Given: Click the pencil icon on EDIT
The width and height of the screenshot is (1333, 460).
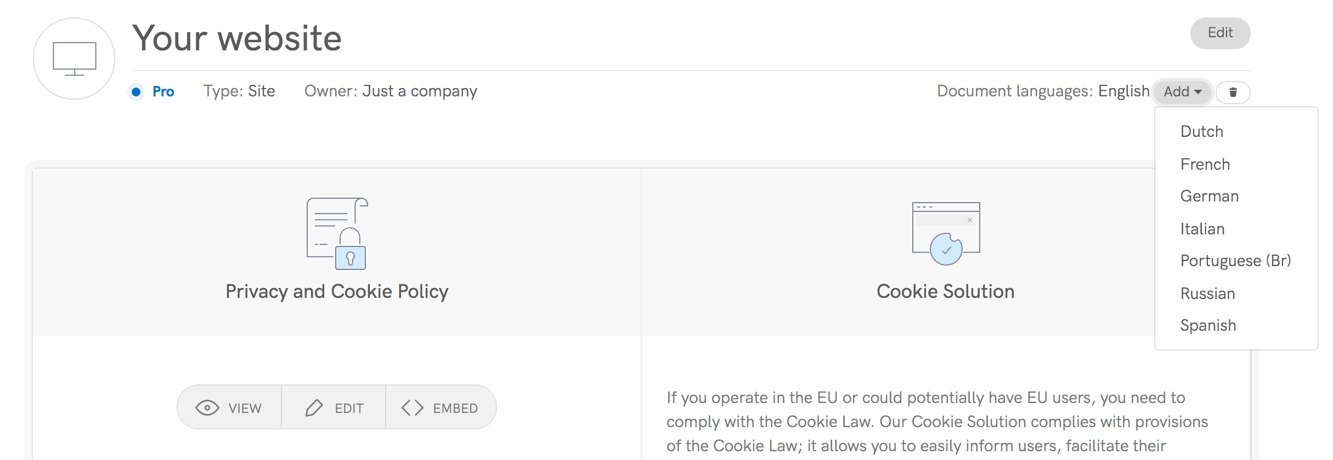Looking at the screenshot, I should click(314, 408).
